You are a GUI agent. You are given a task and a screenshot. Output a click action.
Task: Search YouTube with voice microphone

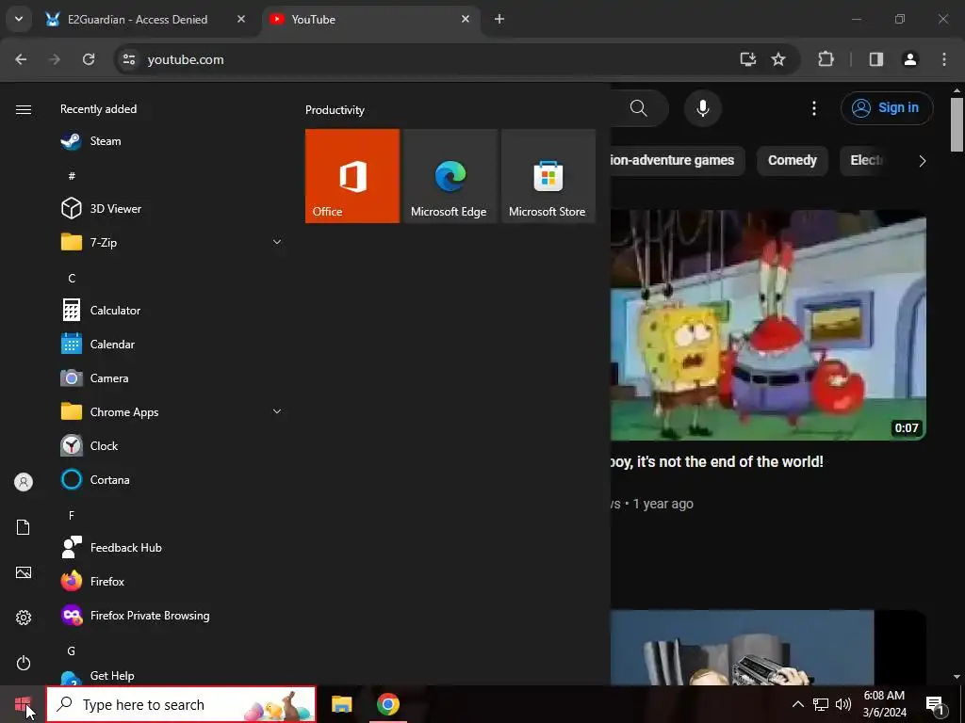point(703,109)
